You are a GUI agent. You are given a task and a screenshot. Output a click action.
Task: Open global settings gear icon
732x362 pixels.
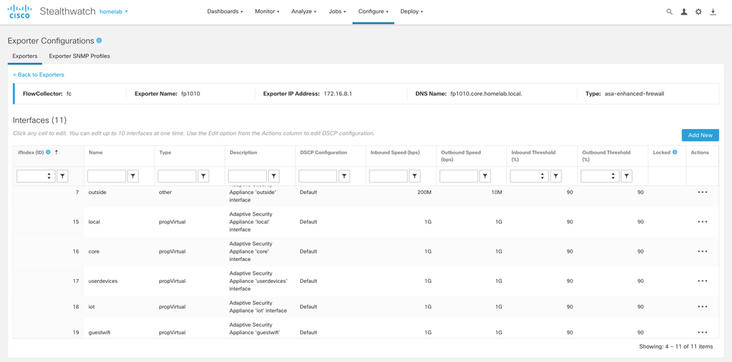tap(698, 12)
